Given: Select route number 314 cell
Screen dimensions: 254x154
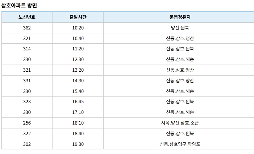Looking at the screenshot, I should (x=27, y=49).
